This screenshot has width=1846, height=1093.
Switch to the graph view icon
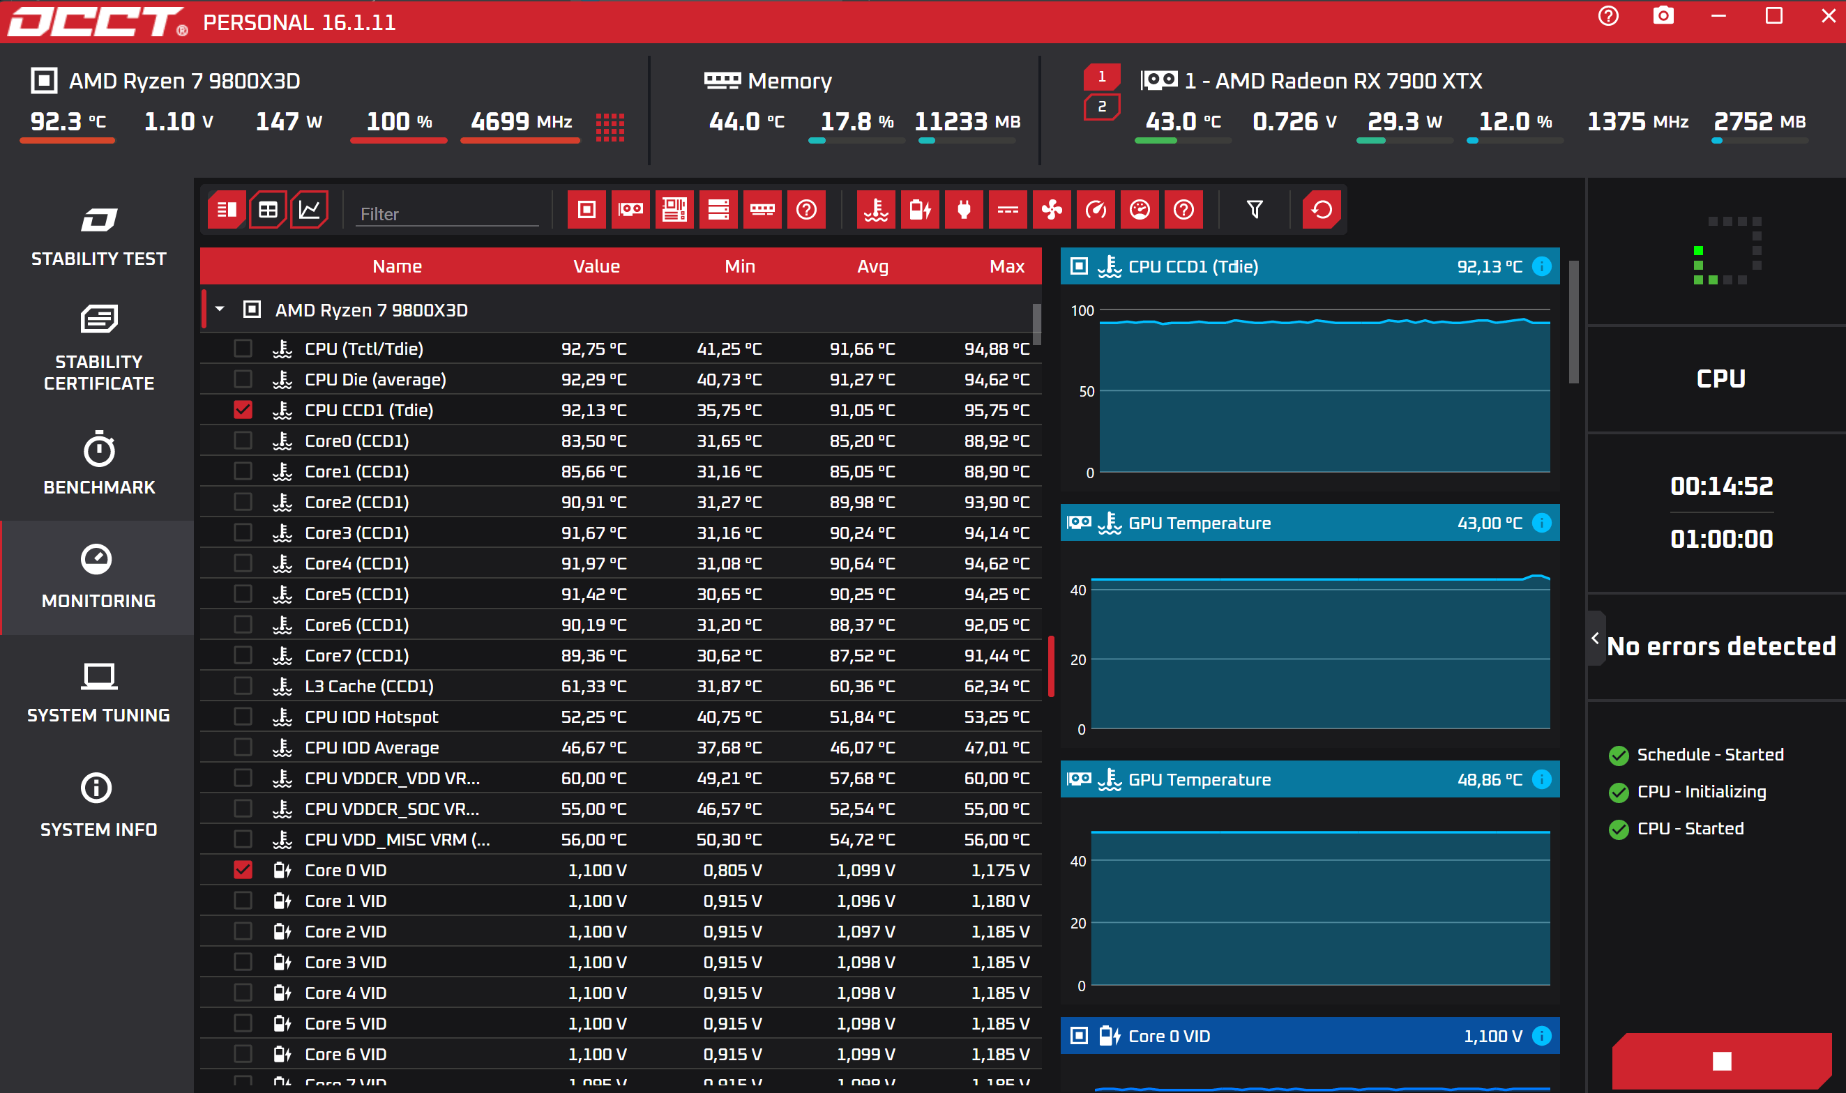[x=310, y=210]
